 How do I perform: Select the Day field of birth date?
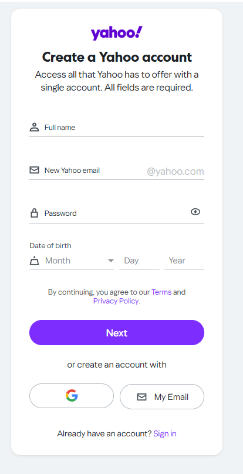coord(139,261)
